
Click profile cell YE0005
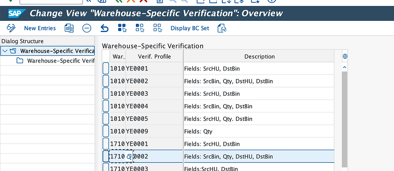pyautogui.click(x=154, y=119)
